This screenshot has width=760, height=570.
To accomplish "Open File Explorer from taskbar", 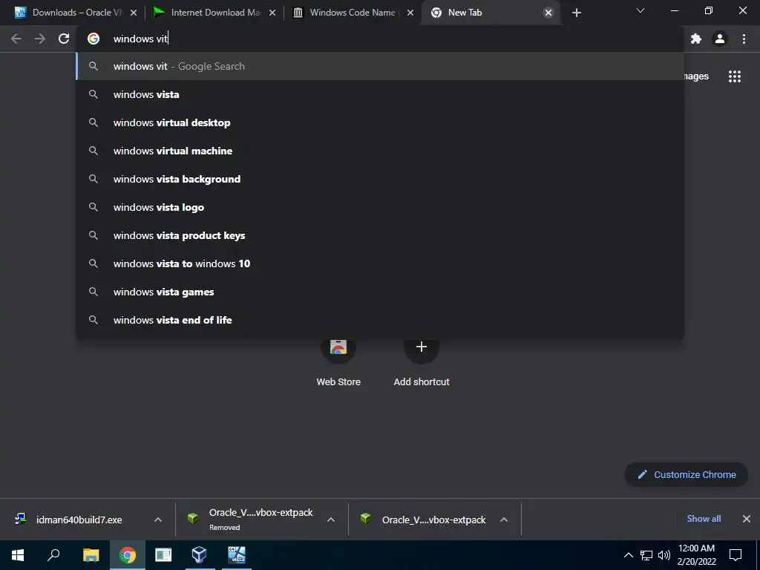I will (91, 555).
